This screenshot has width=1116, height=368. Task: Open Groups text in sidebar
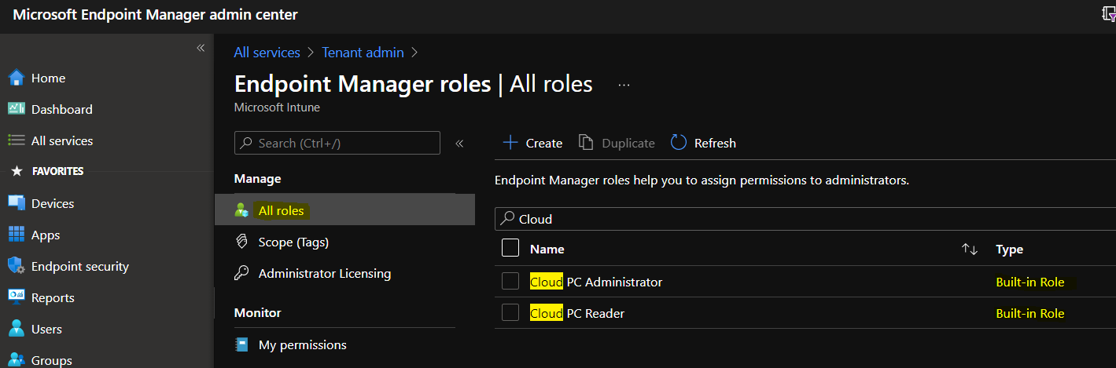pos(52,361)
